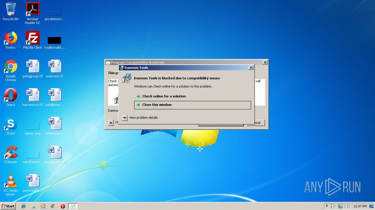This screenshot has width=375, height=210.
Task: Select the traditionalth... desktop file
Action: (x=54, y=43)
